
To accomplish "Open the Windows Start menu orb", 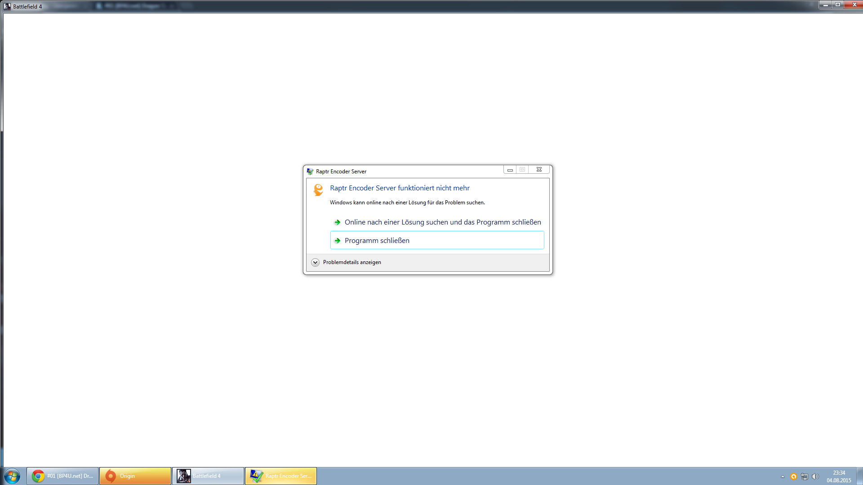I will [x=12, y=476].
